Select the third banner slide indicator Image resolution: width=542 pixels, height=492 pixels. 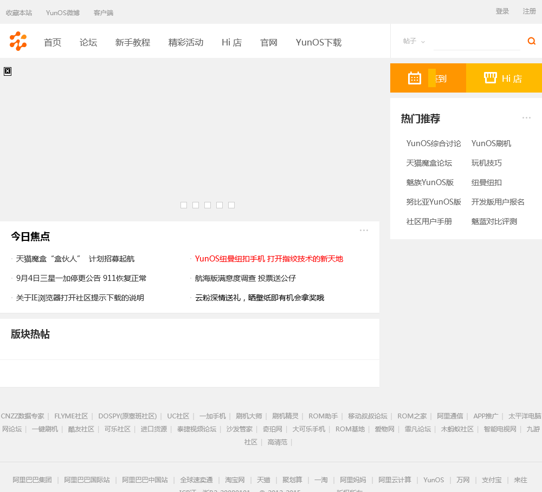click(x=208, y=205)
